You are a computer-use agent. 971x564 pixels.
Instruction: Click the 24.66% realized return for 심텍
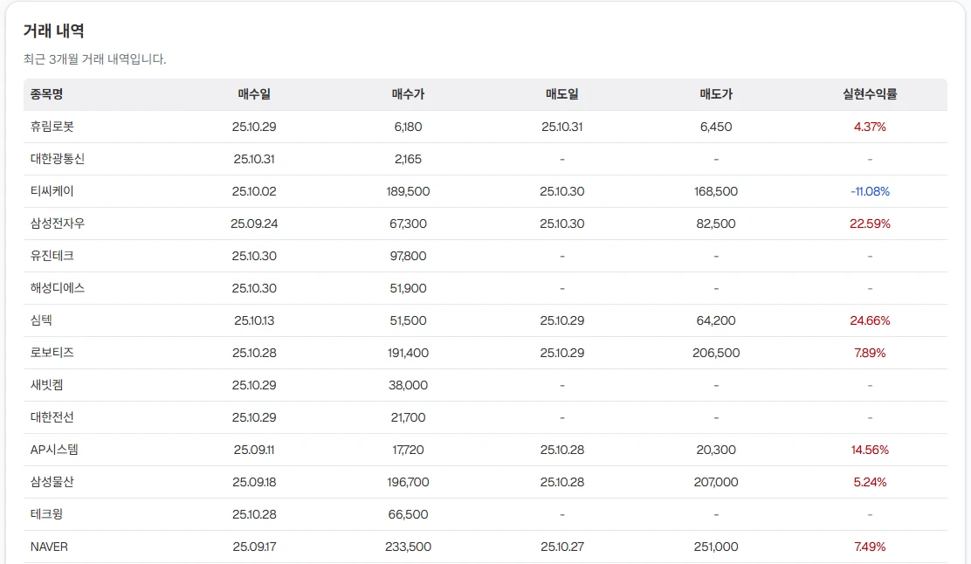870,320
